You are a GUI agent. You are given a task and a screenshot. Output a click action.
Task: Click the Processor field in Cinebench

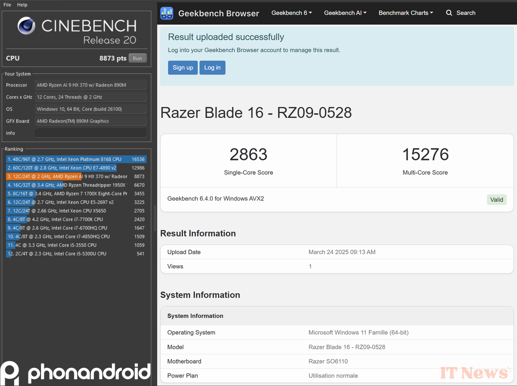tap(90, 85)
